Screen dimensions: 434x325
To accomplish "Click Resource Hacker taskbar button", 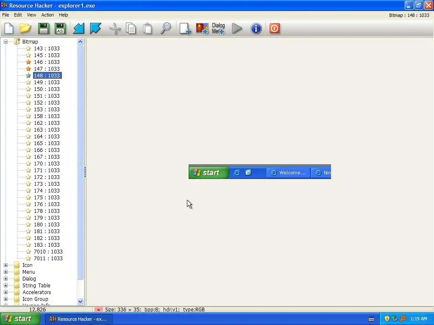I will click(78, 319).
